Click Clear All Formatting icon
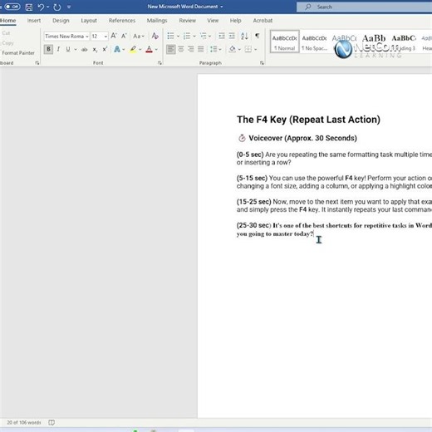 (x=155, y=36)
